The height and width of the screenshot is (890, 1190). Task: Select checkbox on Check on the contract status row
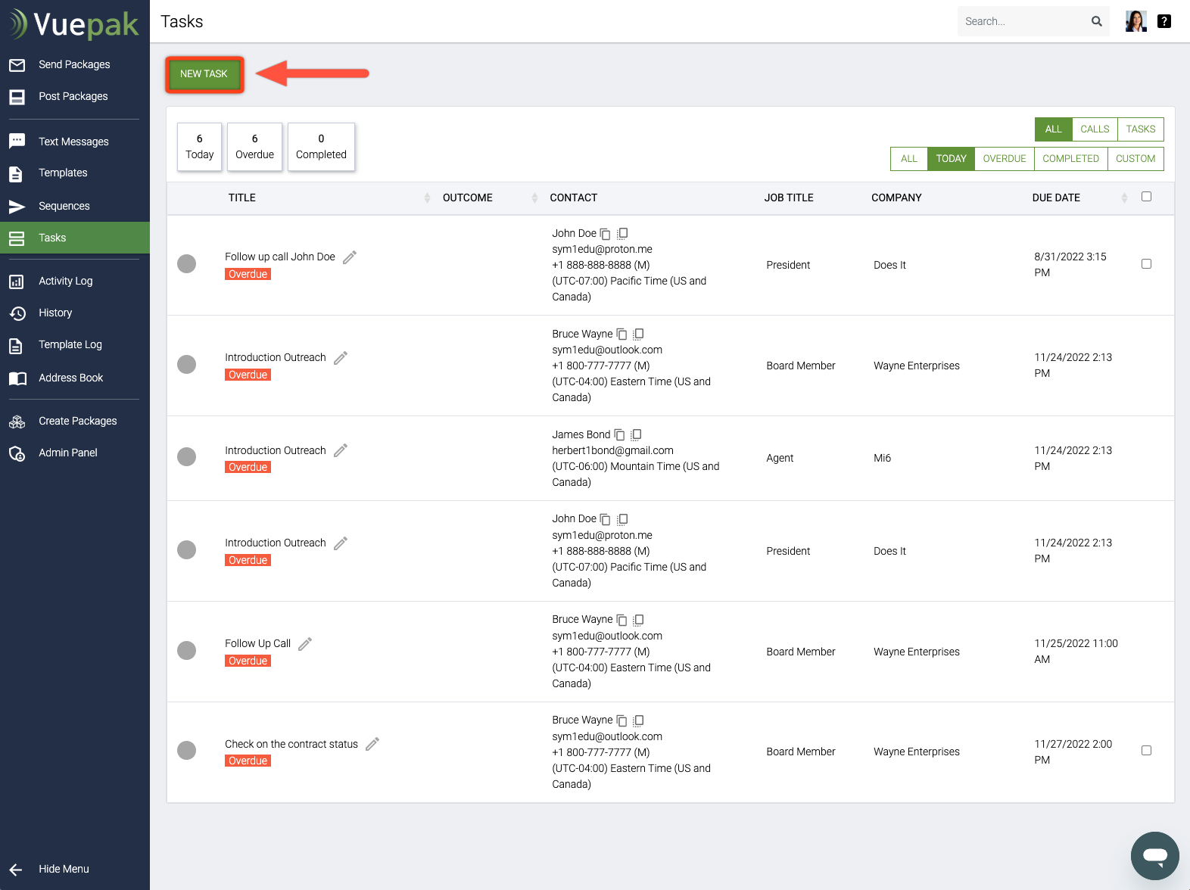1146,751
